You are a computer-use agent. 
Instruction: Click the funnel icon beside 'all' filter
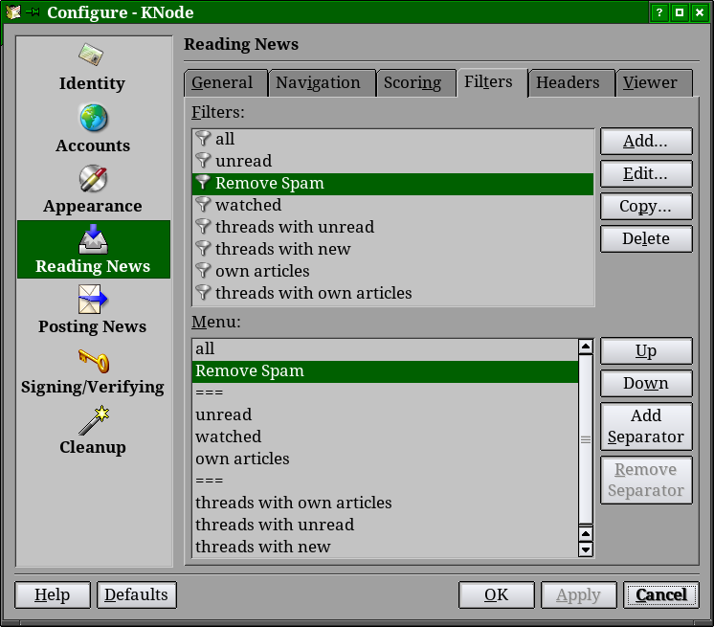tap(203, 139)
